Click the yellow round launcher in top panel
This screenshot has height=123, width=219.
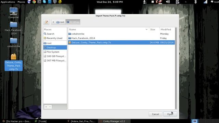(60, 2)
